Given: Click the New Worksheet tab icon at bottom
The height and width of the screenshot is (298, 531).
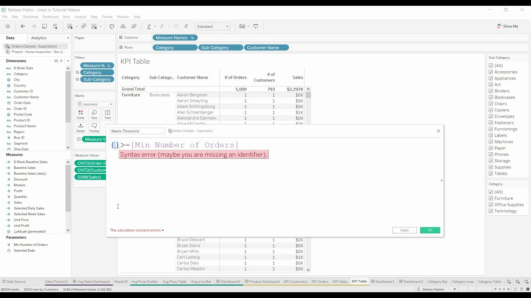Looking at the screenshot, I should pyautogui.click(x=509, y=281).
